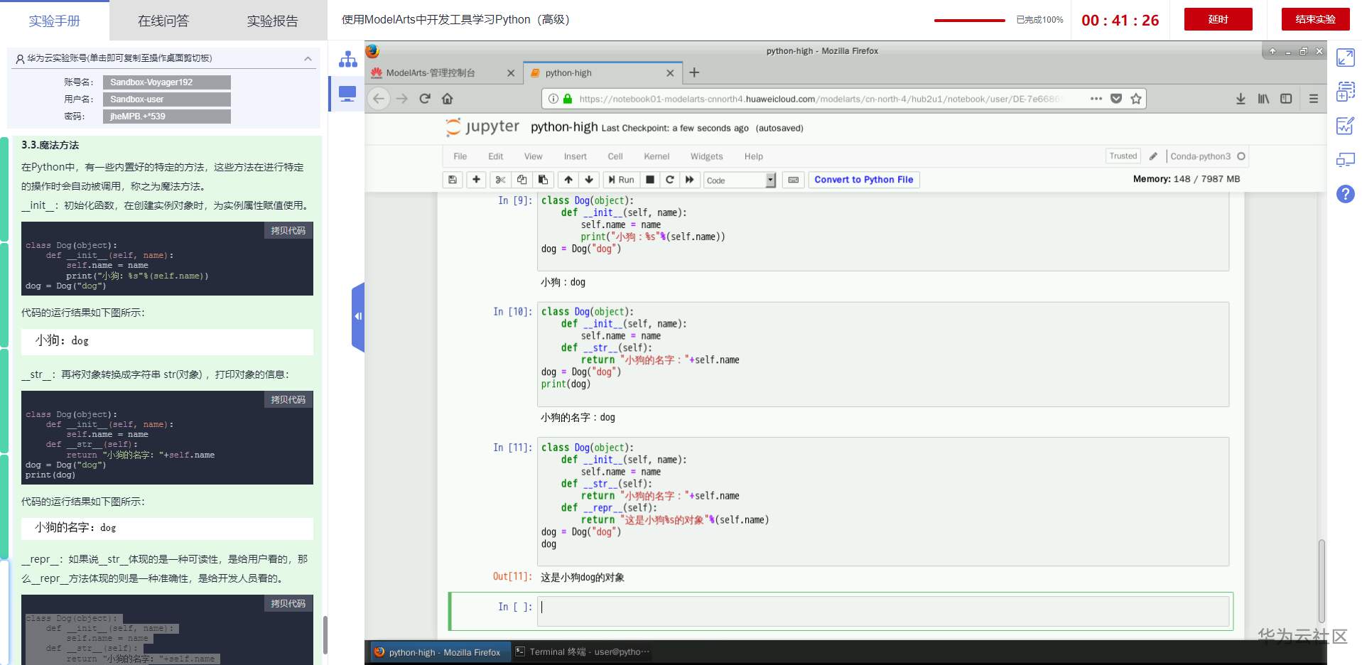Toggle the Firefox sidebar view
The width and height of the screenshot is (1362, 665).
point(1286,99)
